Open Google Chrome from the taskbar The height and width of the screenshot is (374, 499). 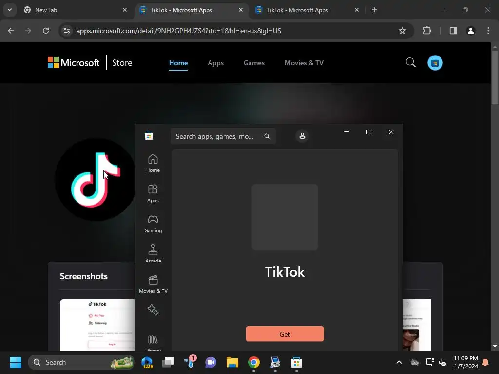[253, 362]
